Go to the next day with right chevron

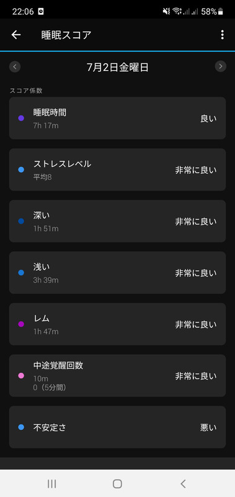[221, 66]
